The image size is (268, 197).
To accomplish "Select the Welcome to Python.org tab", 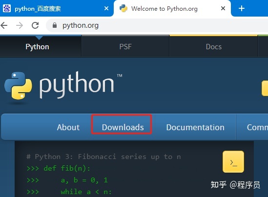I will (172, 8).
